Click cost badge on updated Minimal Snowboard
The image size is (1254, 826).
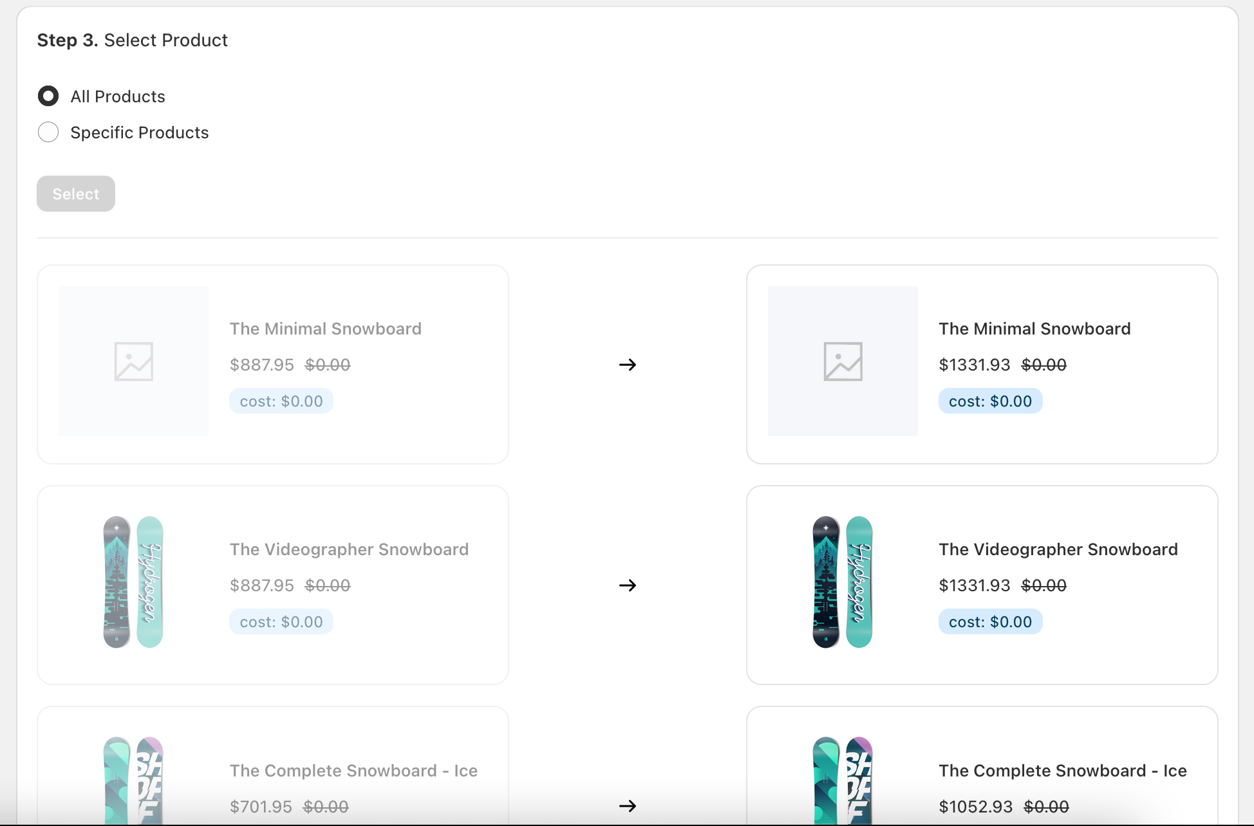click(x=990, y=401)
